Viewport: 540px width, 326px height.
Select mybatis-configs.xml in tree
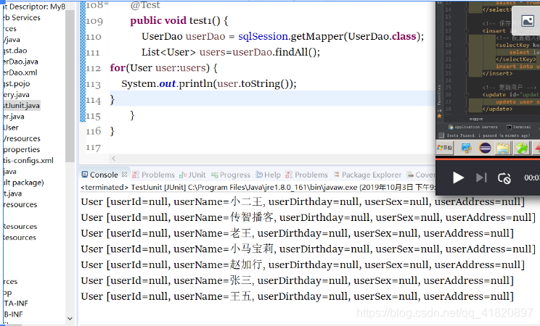[x=28, y=161]
